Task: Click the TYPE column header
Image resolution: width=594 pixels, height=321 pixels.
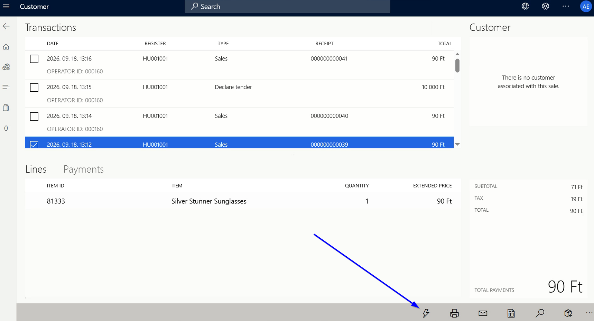Action: (223, 44)
